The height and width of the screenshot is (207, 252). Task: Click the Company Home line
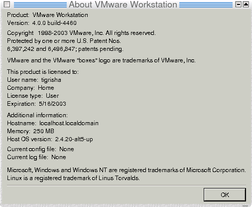tap(30, 88)
